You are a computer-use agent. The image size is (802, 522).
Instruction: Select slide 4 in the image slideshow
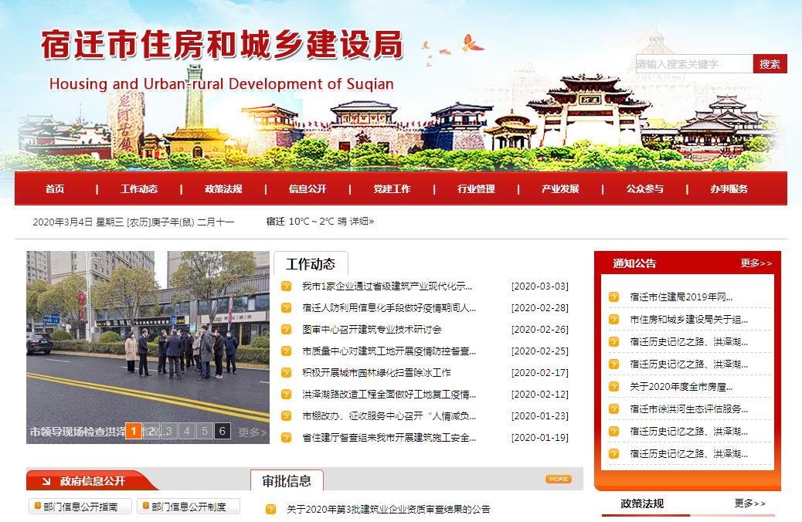click(186, 431)
